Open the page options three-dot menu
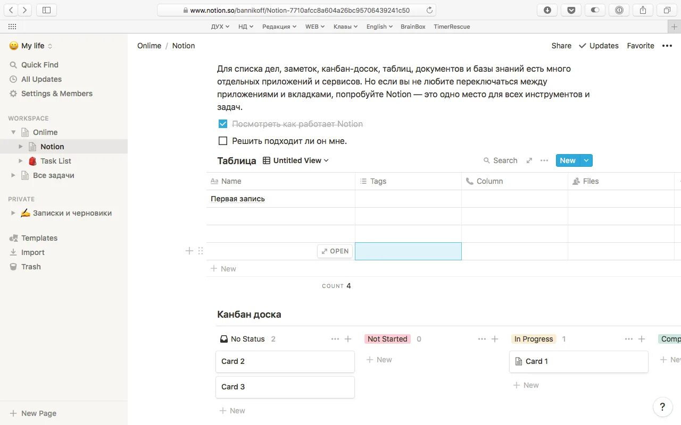 point(667,46)
